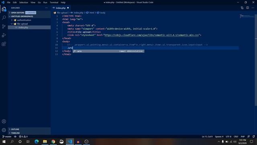Open the Windows Start menu

4,141
